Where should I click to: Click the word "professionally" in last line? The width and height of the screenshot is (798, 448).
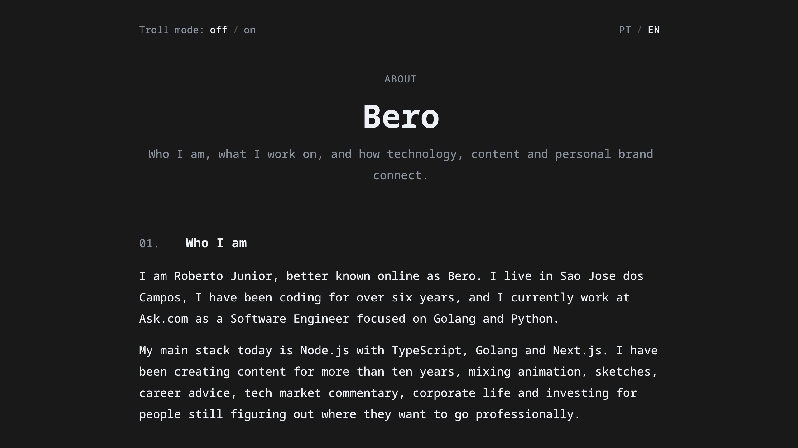[524, 414]
